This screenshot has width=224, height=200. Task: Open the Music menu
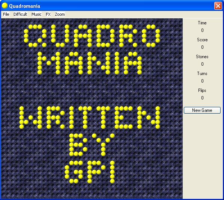[36, 14]
